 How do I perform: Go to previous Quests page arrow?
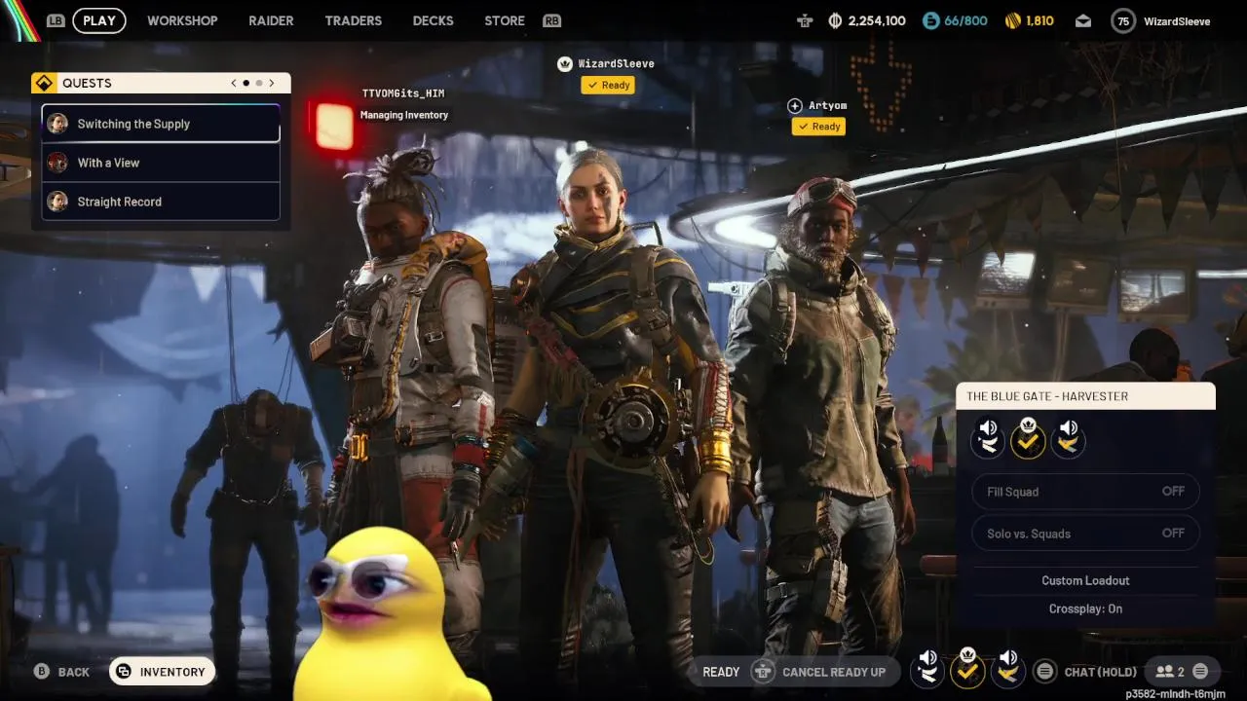(x=234, y=83)
